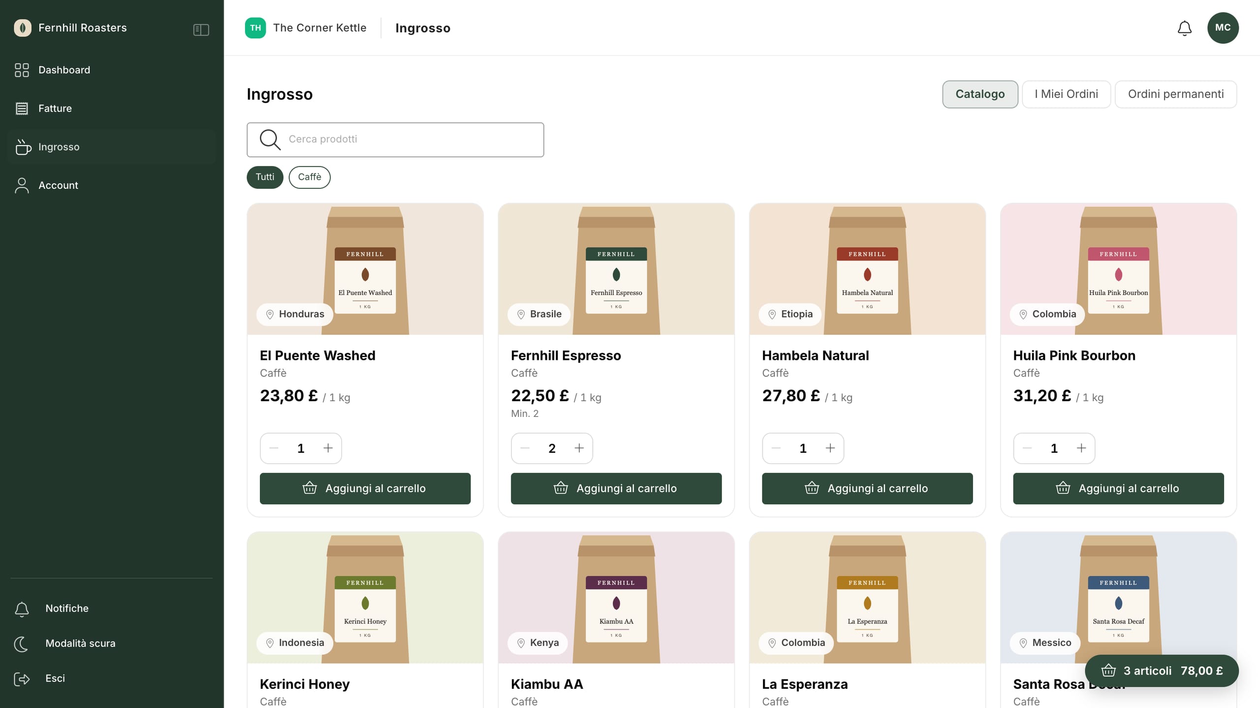Focus the Cerca prodotti search field
The width and height of the screenshot is (1260, 708).
395,140
